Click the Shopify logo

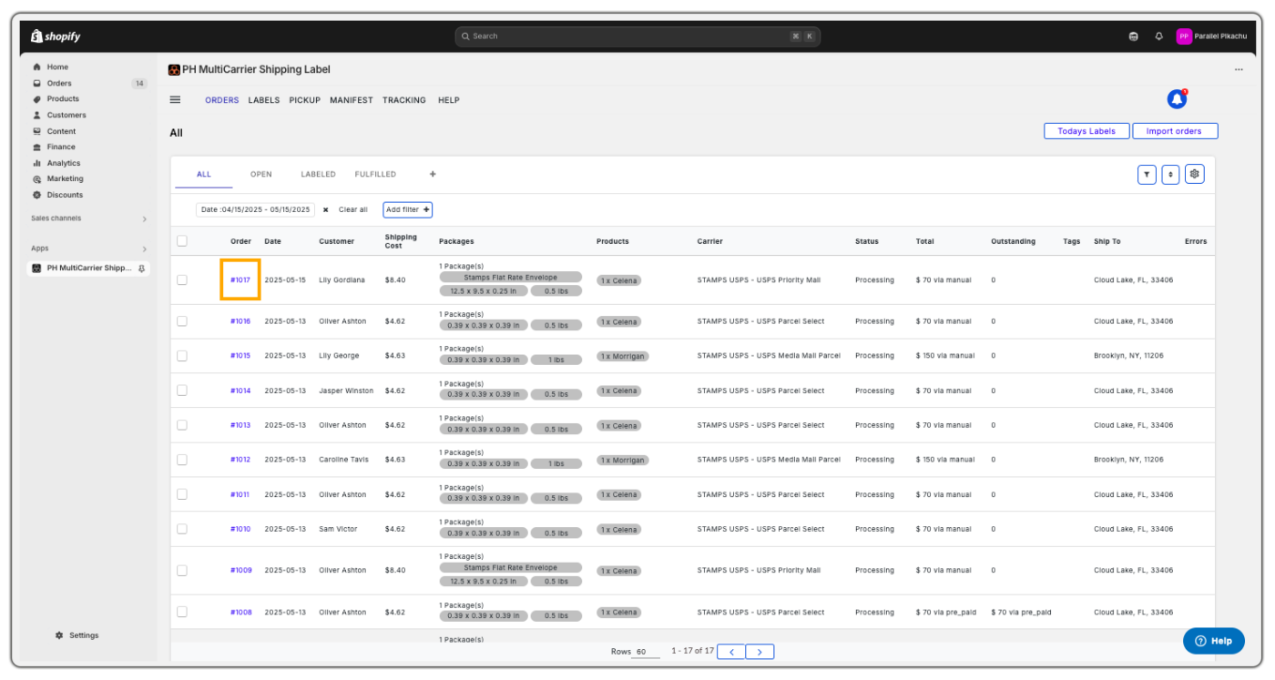(x=56, y=36)
